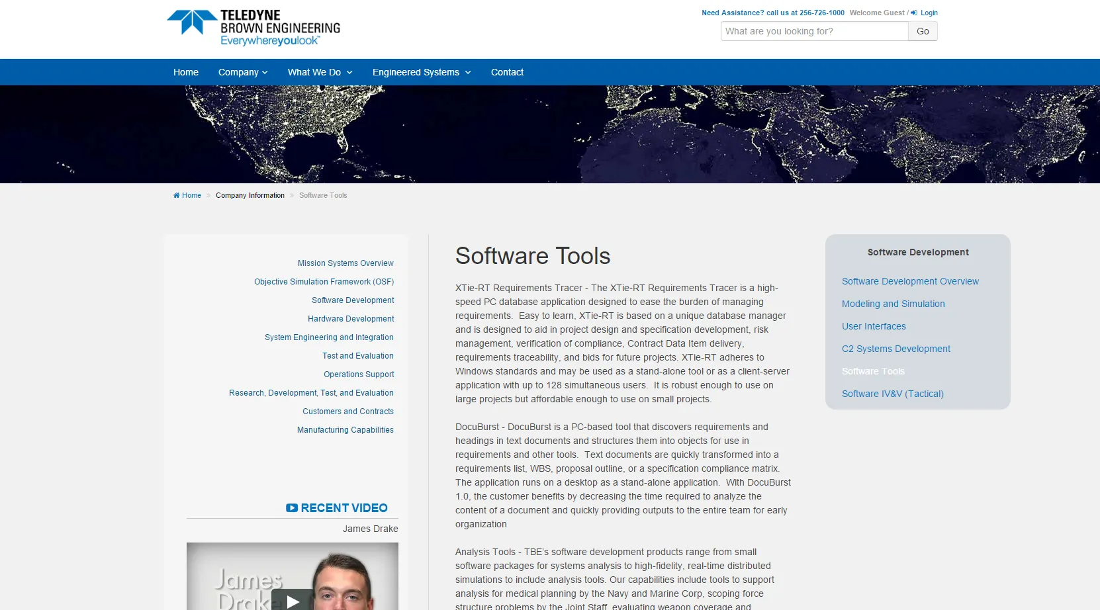Click the home icon in the breadcrumb
1100x610 pixels.
point(177,195)
